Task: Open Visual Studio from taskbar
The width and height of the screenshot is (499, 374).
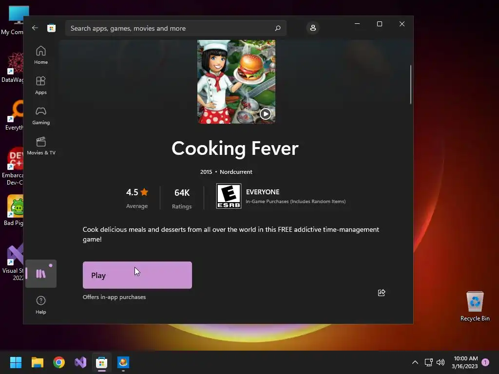Action: 80,362
